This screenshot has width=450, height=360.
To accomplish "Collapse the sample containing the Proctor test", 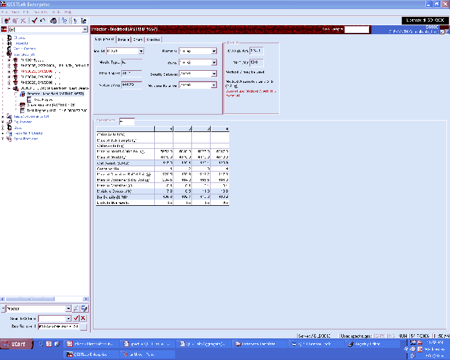I will 9,88.
